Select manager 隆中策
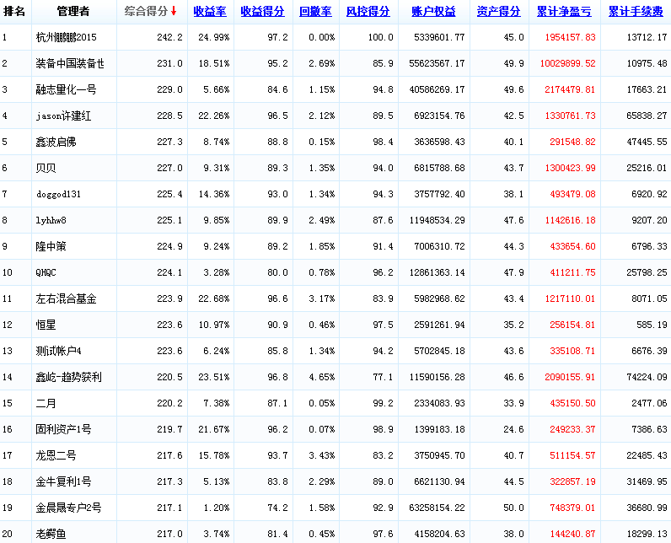This screenshot has height=543, width=671. [x=51, y=246]
